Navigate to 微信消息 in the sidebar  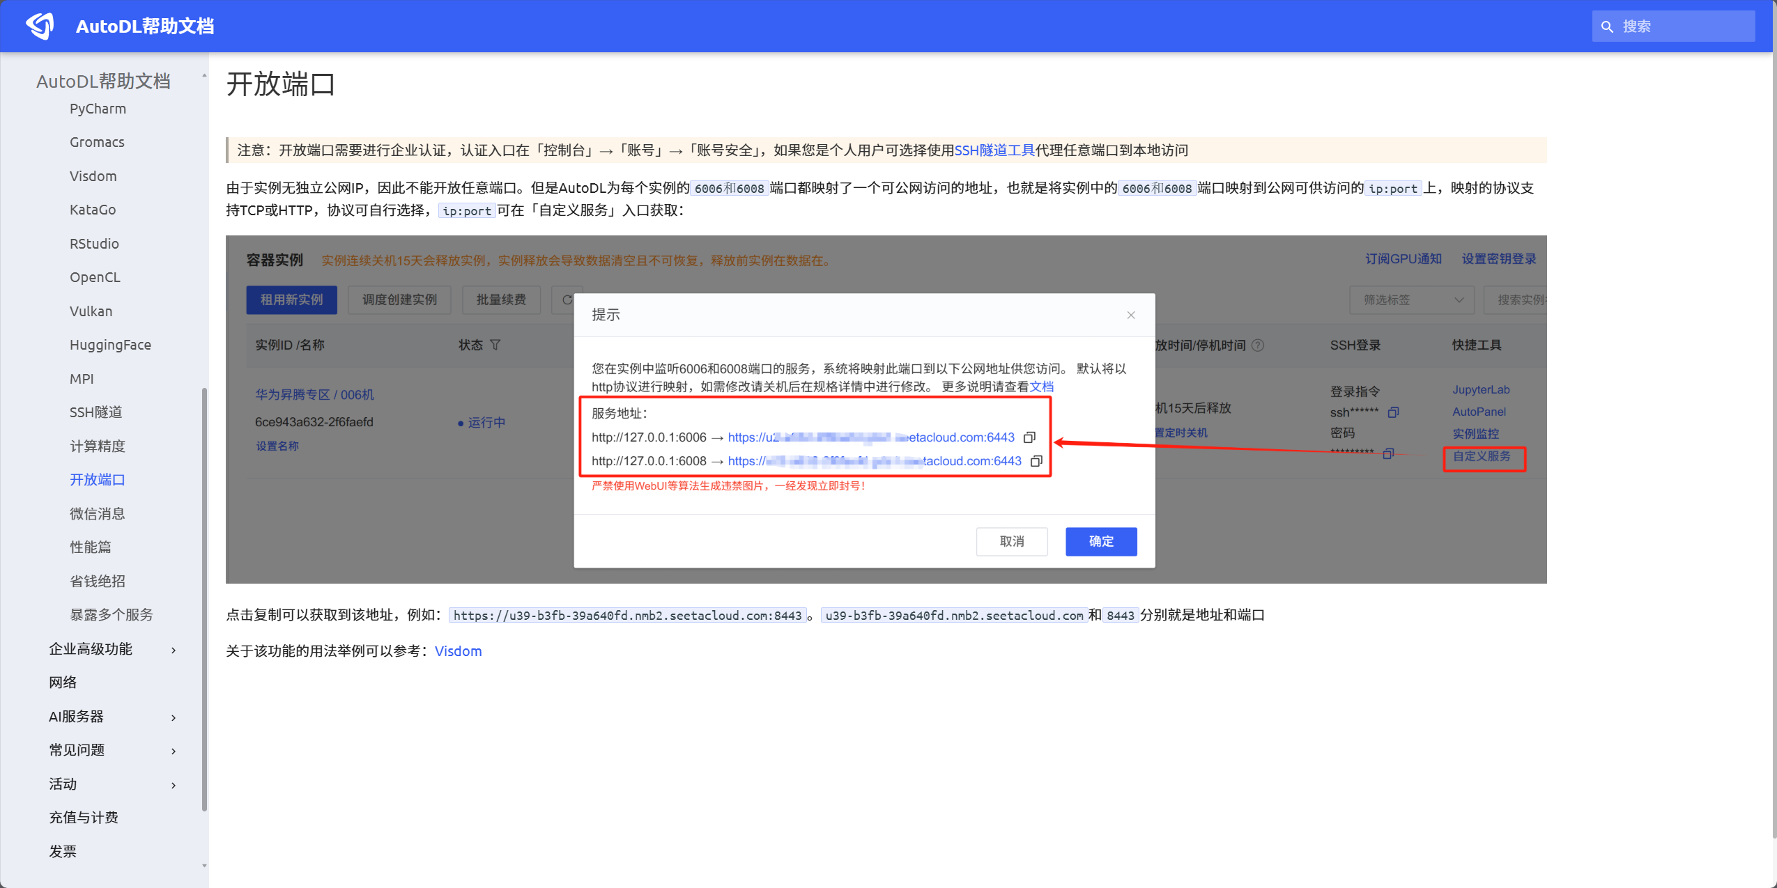98,513
